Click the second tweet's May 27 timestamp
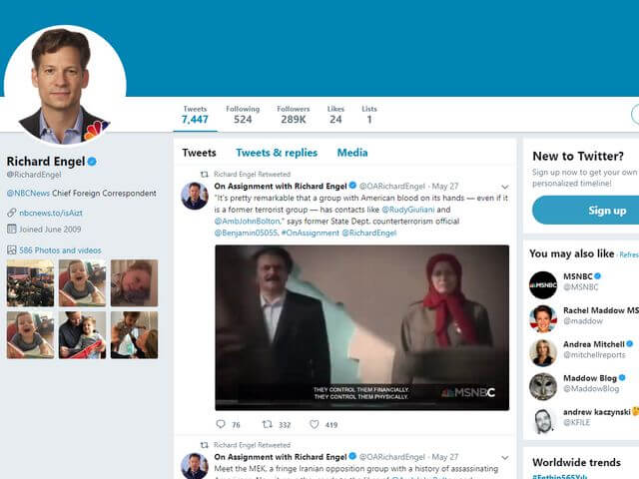Viewport: 639px width, 479px height. point(445,457)
